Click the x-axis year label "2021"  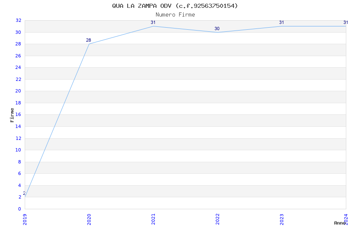[x=153, y=219]
